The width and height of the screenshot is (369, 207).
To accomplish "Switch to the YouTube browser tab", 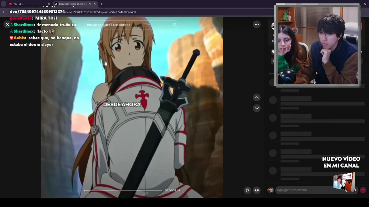I will tap(29, 4).
